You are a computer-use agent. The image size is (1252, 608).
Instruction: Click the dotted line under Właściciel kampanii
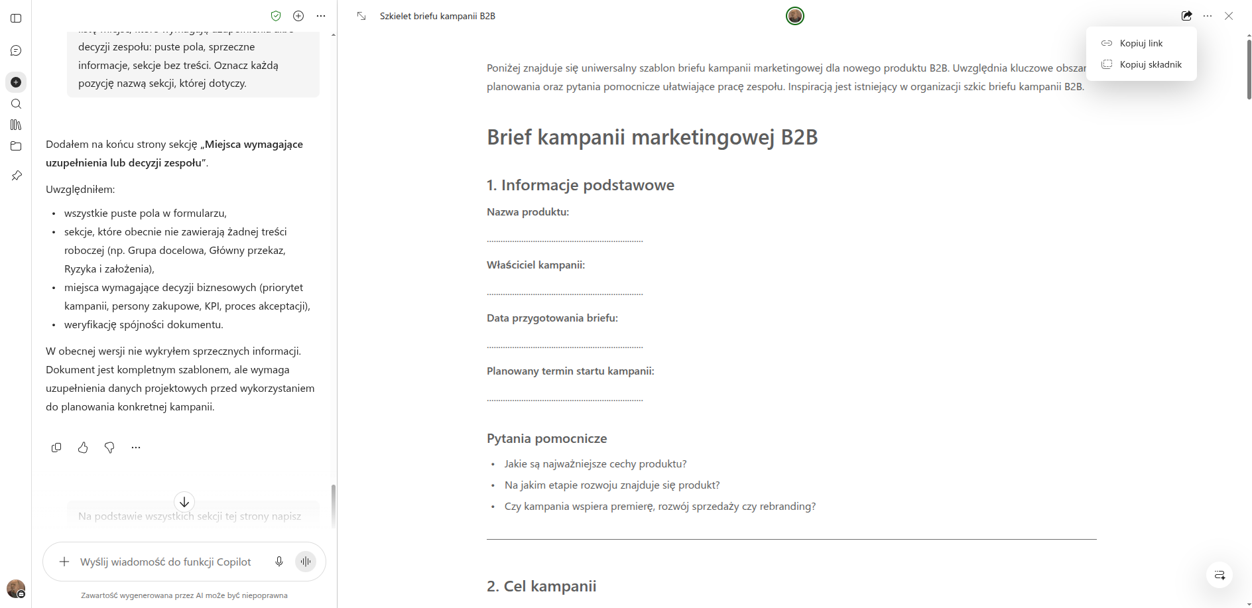565,292
